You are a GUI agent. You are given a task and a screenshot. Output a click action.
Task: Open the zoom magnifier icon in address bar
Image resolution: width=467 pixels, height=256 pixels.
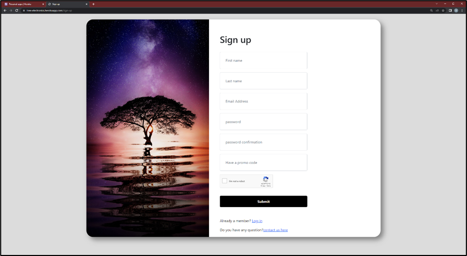click(x=431, y=10)
